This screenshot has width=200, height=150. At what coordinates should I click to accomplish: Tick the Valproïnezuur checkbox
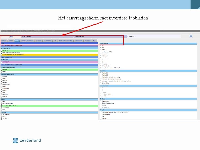pos(101,101)
